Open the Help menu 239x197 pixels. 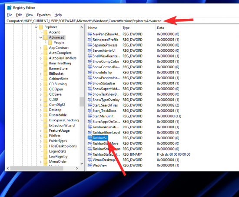pos(58,15)
